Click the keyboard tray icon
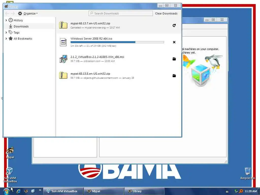Viewport: 260px width, 195px height. tap(227, 191)
